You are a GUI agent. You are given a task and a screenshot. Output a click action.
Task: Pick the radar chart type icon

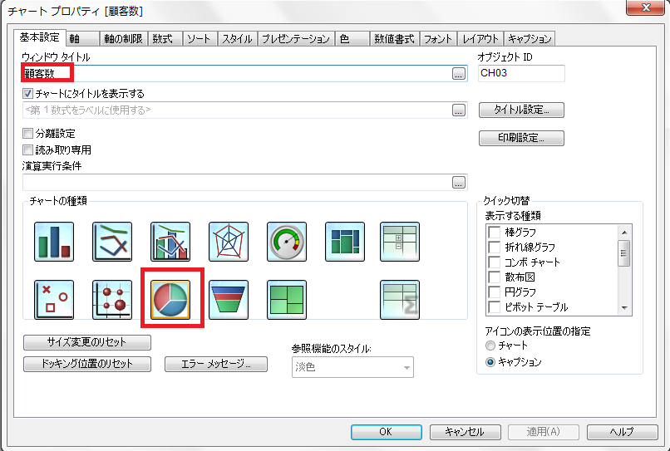coord(229,241)
